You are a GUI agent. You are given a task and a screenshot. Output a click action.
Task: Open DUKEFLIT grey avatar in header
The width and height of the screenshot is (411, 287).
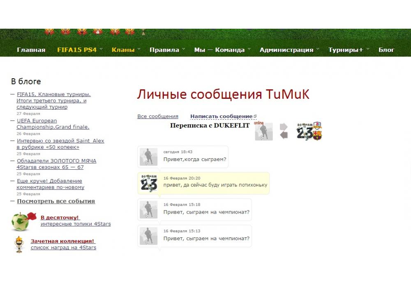point(264,132)
